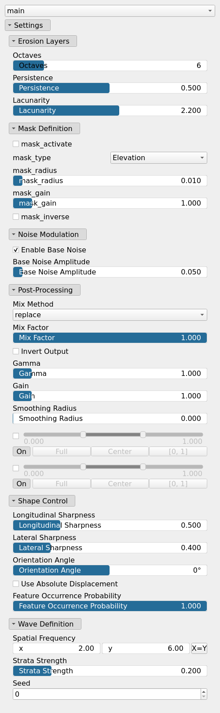The width and height of the screenshot is (220, 713).
Task: Open the mask_type Elevation dropdown
Action: (x=158, y=158)
